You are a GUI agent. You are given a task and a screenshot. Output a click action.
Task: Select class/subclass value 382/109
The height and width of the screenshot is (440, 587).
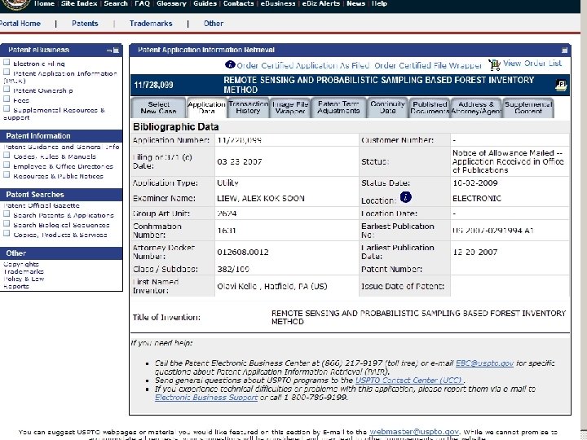tap(233, 269)
